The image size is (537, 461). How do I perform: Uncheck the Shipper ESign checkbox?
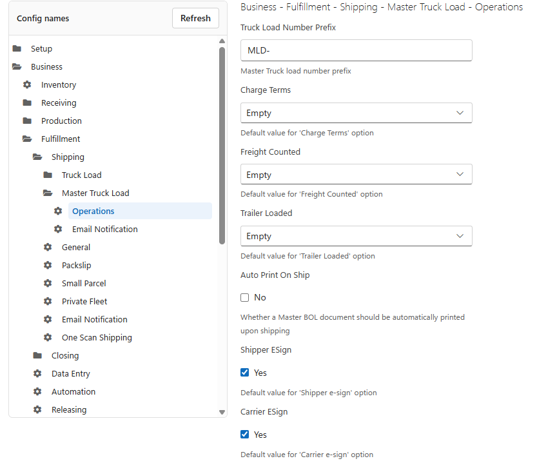click(244, 373)
